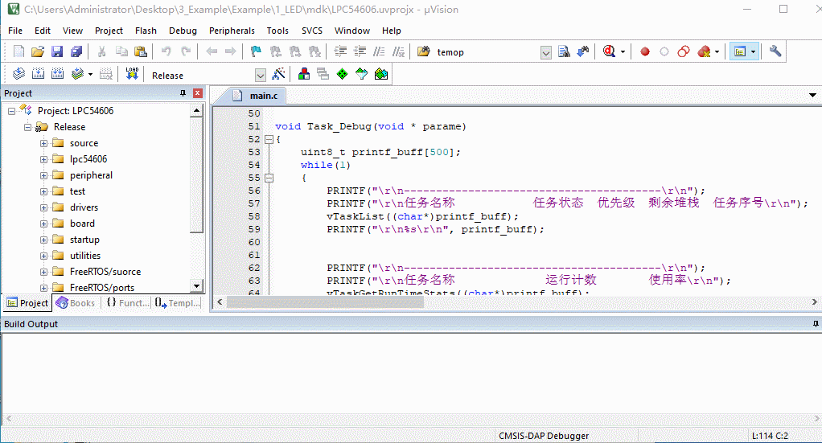822x443 pixels.
Task: Select the peripheral folder in tree
Action: 91,175
